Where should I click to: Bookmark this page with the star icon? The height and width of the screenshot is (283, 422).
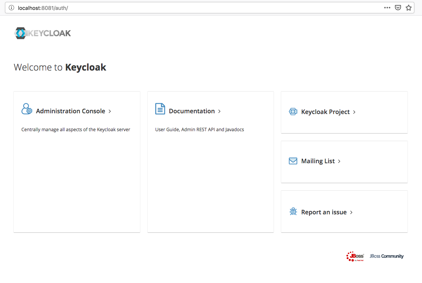point(409,8)
